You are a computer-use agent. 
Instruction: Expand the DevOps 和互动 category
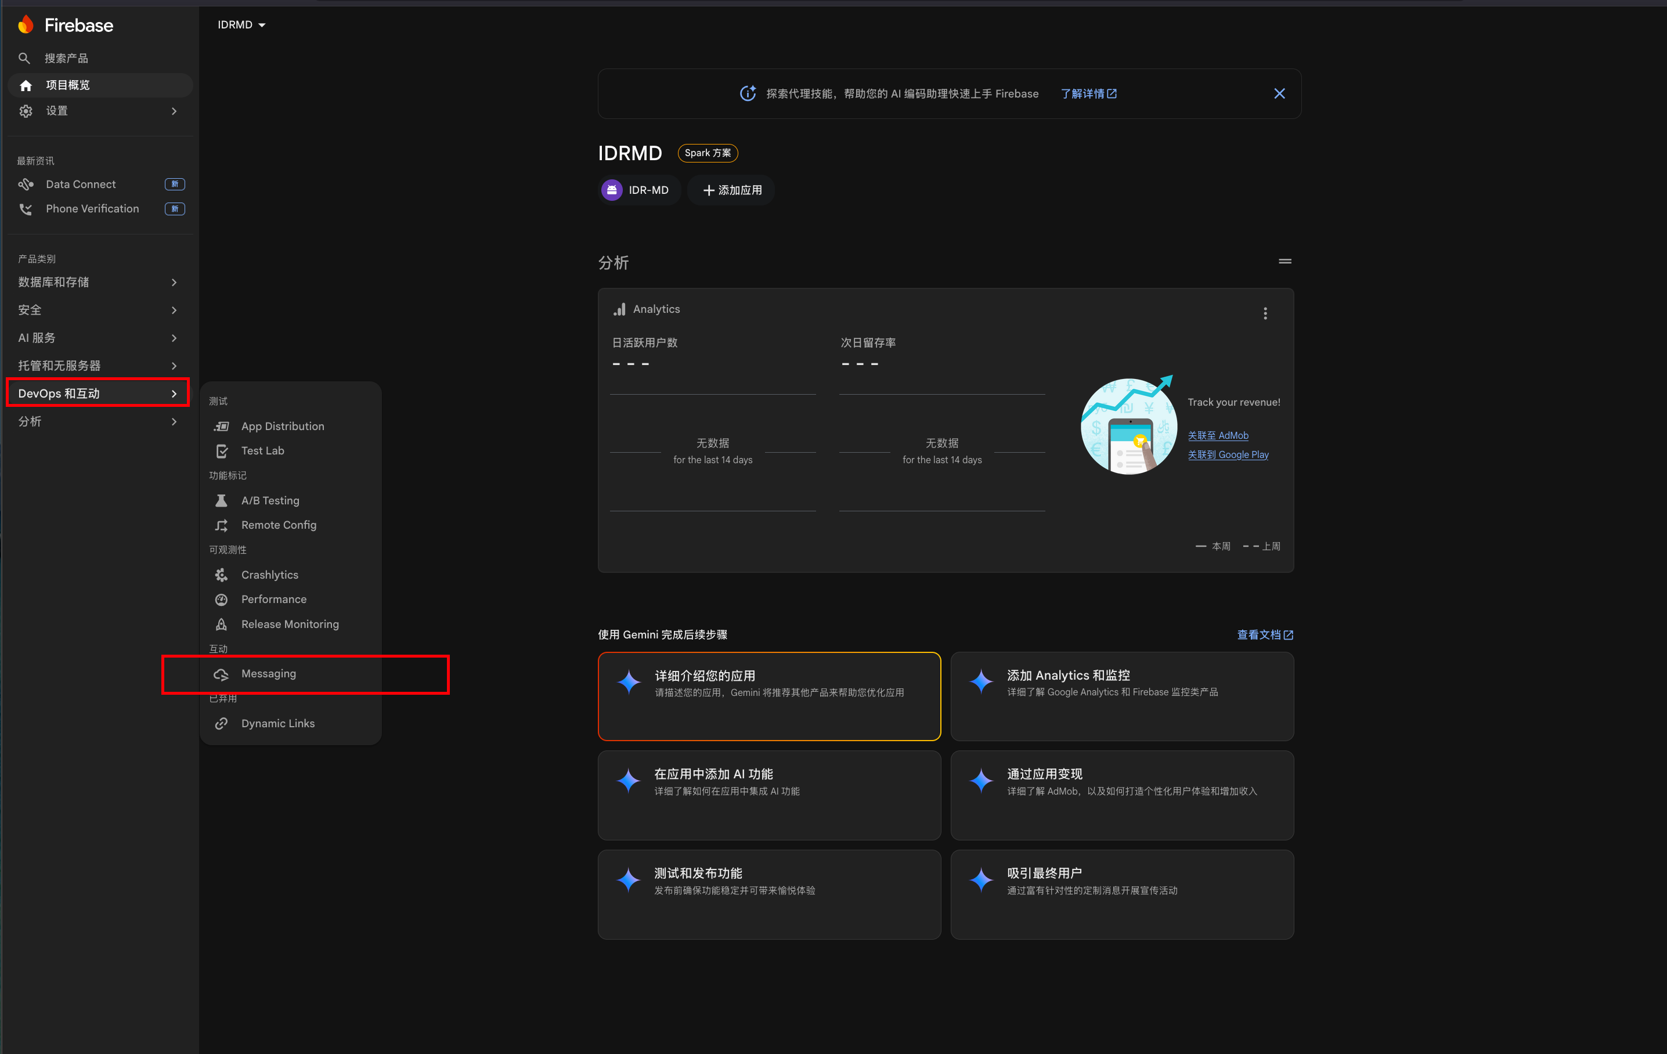(x=98, y=394)
